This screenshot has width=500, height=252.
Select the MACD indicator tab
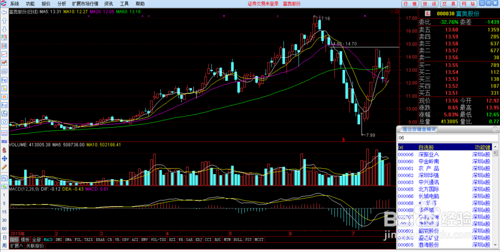pos(48,240)
